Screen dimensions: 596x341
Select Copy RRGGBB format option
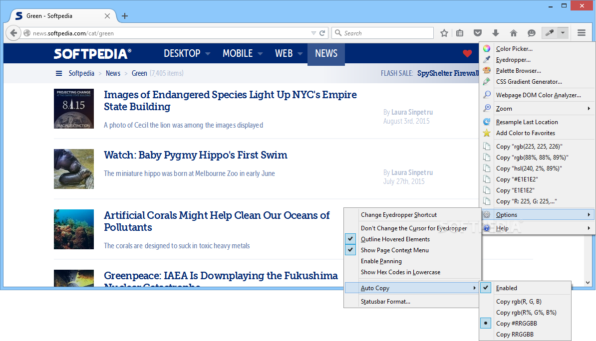click(x=525, y=335)
